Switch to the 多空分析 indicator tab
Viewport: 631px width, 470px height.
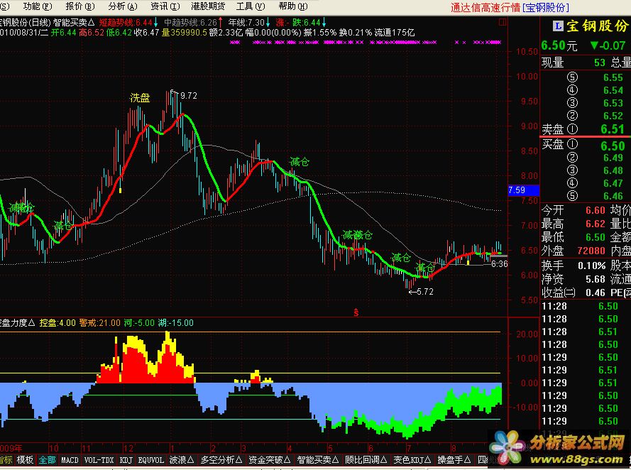point(221,460)
